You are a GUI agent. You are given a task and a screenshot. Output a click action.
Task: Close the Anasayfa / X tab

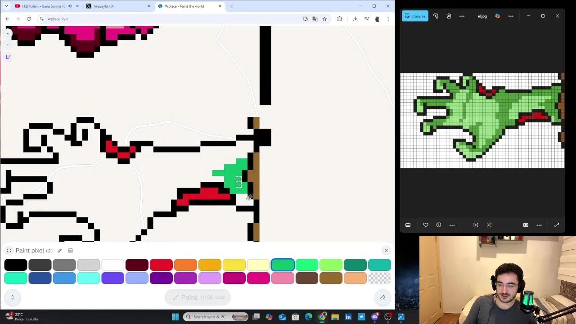148,6
